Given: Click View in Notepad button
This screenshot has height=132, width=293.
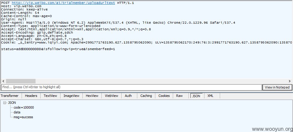Looking at the screenshot, I should point(277,87).
